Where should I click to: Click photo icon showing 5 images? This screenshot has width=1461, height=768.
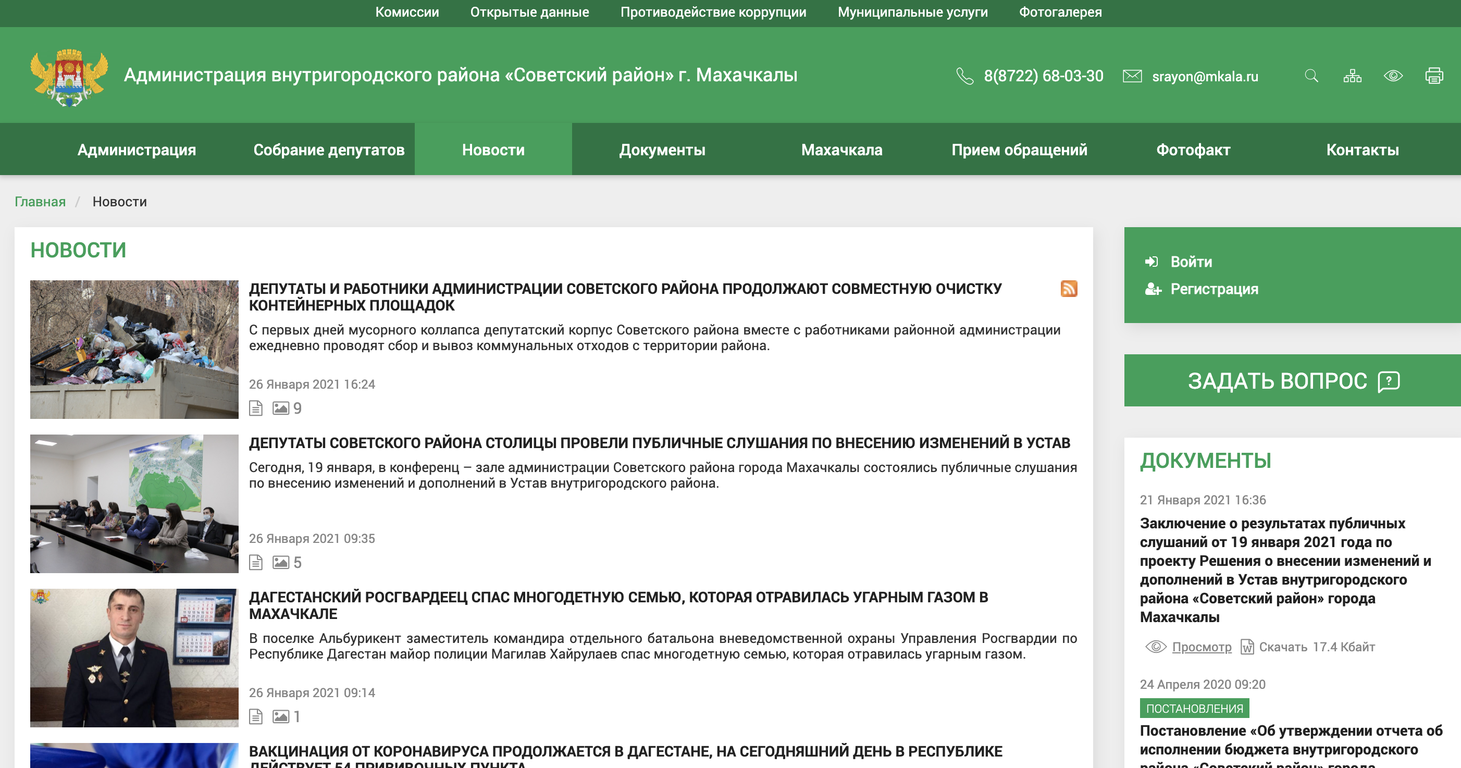(x=281, y=562)
